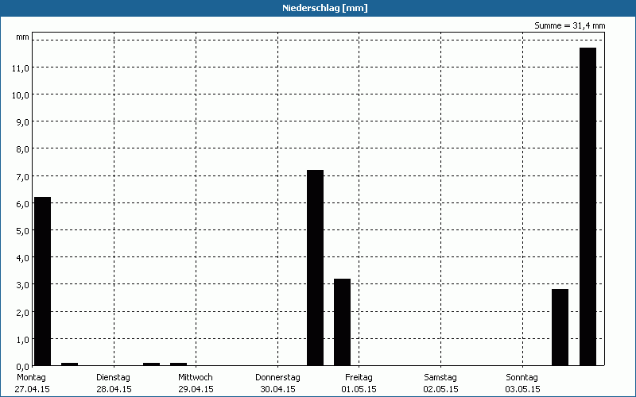The width and height of the screenshot is (636, 397).
Task: Click the date 29.04.15
Action: pyautogui.click(x=196, y=389)
